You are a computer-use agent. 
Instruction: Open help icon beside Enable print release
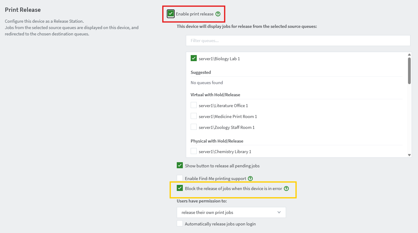click(218, 14)
